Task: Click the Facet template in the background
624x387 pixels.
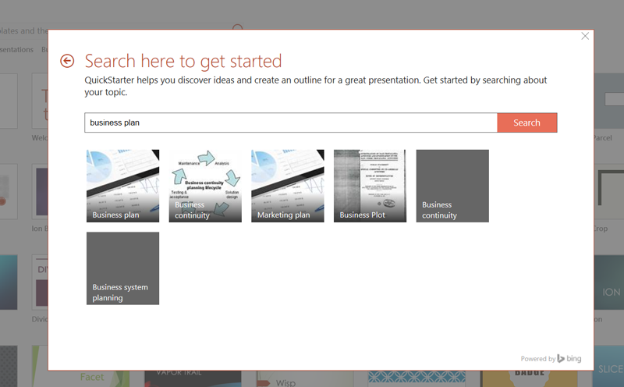Action: [x=92, y=378]
